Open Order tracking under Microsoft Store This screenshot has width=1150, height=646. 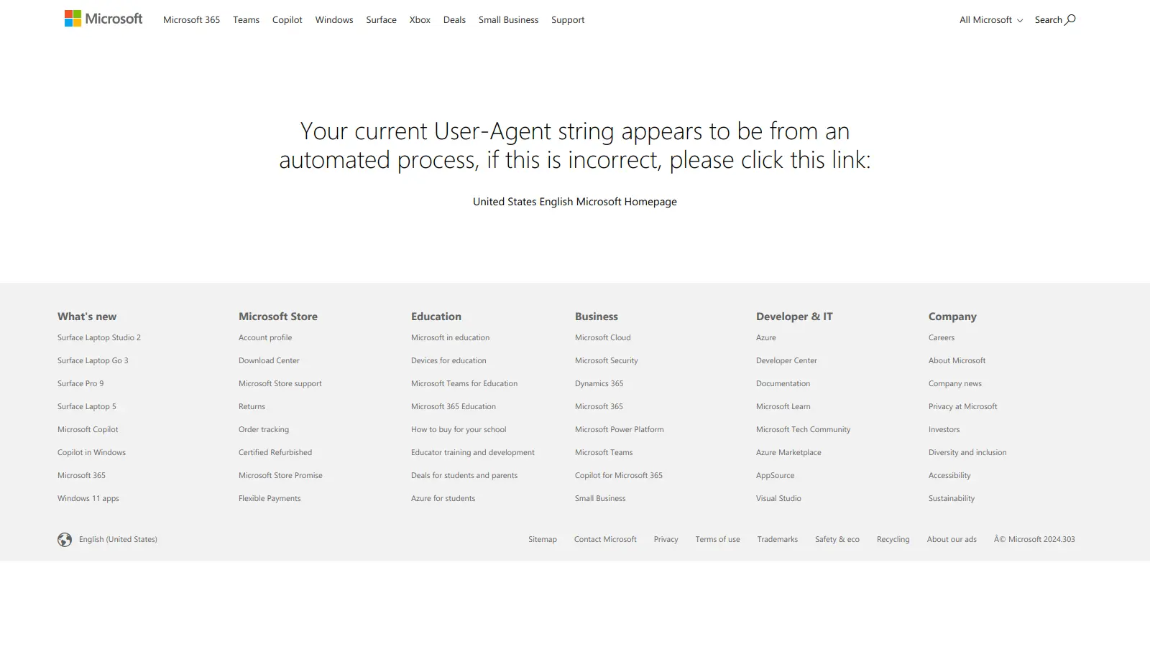[263, 429]
